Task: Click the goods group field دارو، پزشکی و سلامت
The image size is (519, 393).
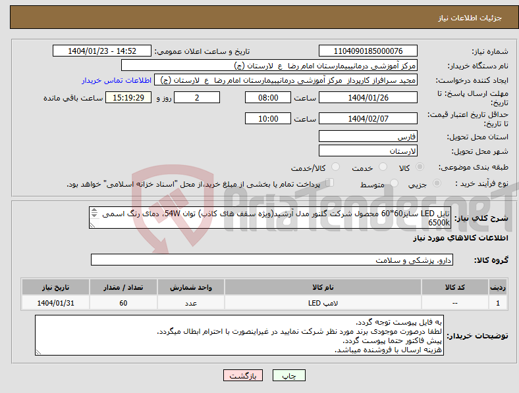Action: point(272,260)
